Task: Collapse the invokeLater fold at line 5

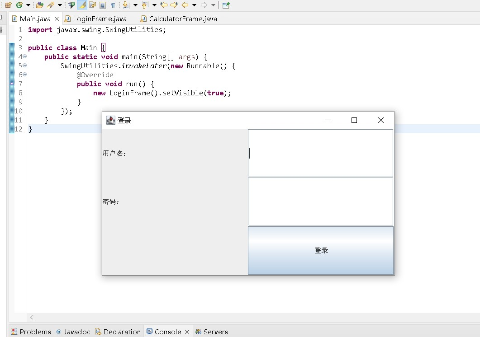Action: point(25,65)
